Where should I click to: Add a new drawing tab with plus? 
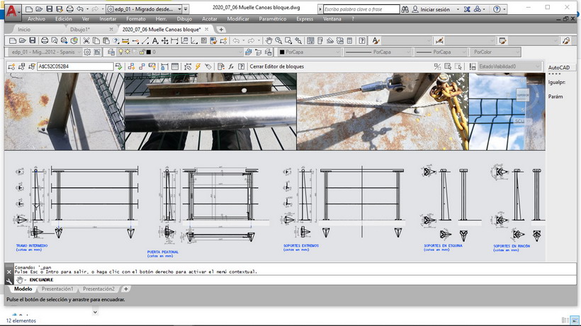pyautogui.click(x=221, y=29)
